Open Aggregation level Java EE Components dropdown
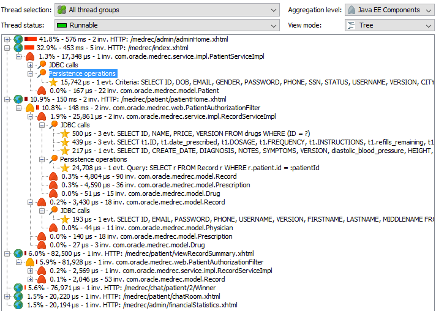 point(389,10)
